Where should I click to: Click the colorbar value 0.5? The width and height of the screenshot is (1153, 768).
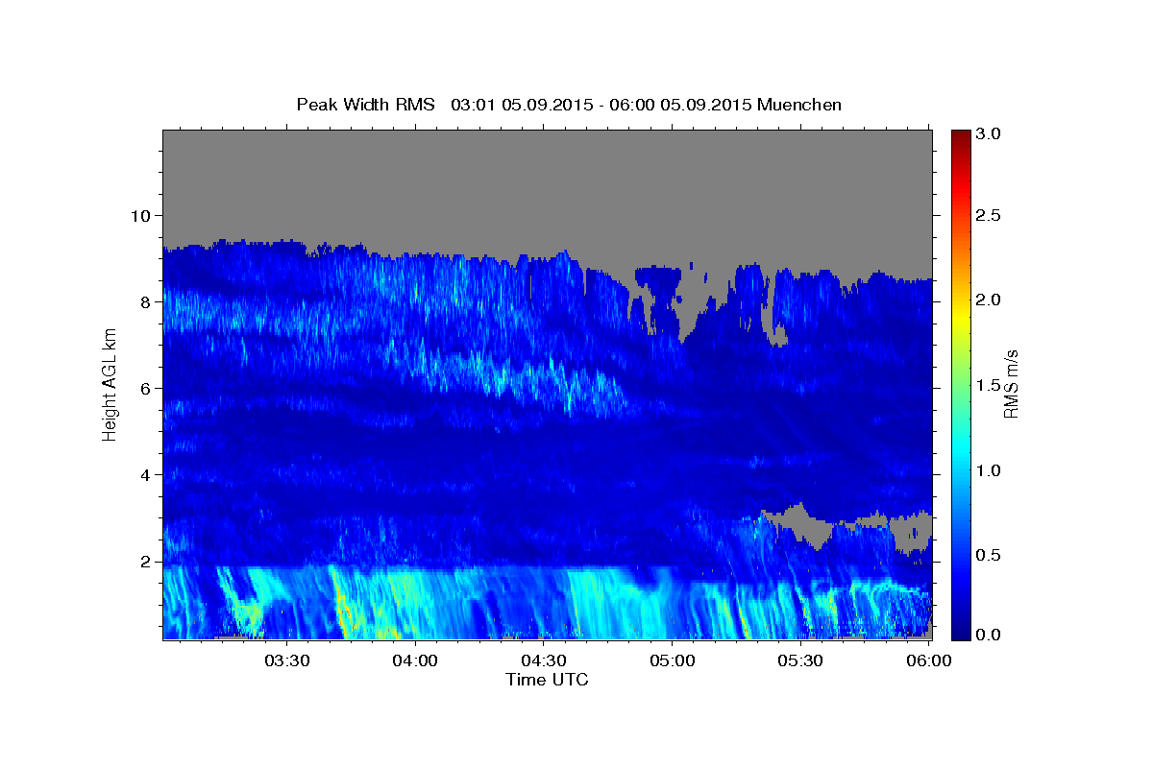click(x=991, y=555)
